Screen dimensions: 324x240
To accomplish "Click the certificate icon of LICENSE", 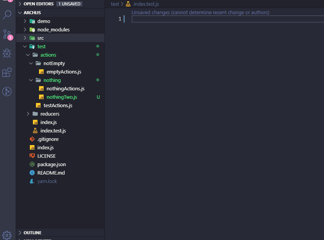I will tap(32, 156).
